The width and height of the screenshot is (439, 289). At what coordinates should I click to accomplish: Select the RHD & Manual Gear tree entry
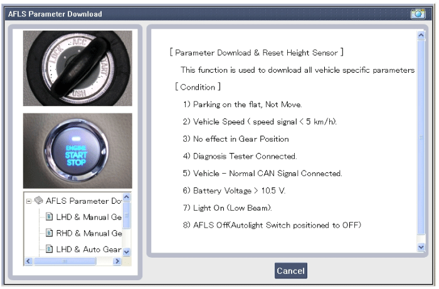click(88, 234)
